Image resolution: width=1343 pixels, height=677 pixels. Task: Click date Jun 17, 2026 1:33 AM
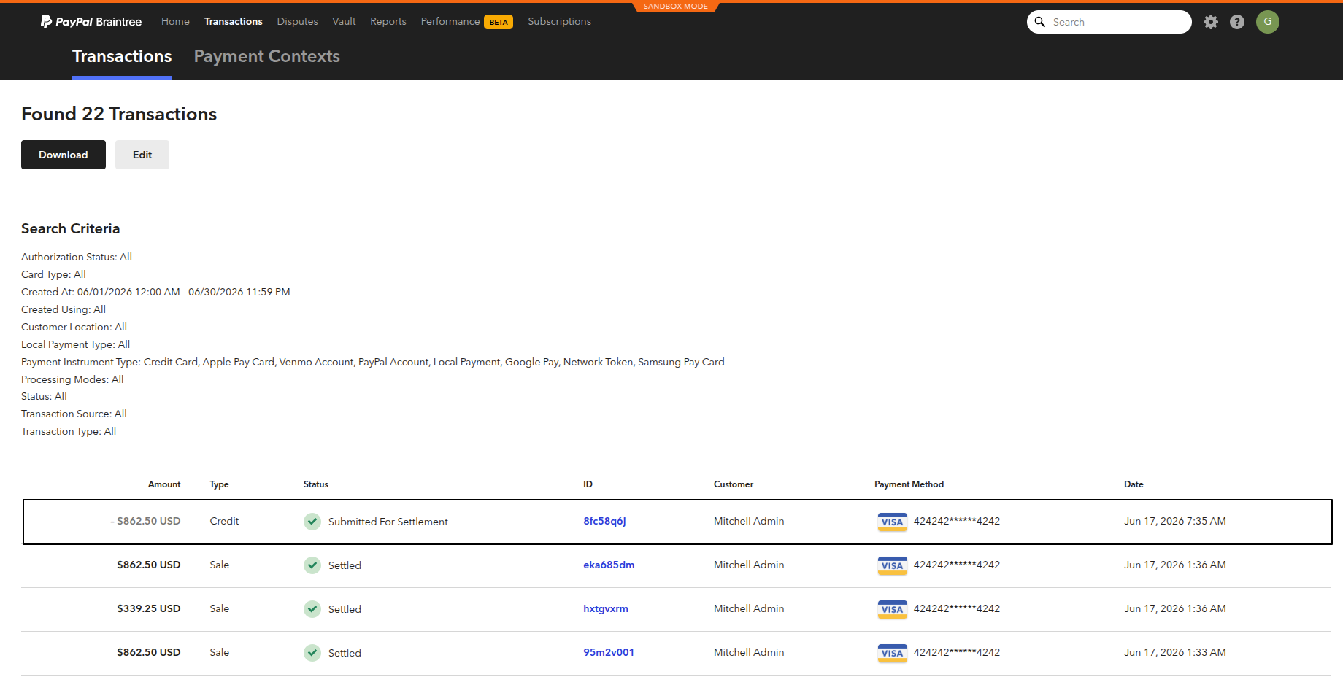[1175, 652]
